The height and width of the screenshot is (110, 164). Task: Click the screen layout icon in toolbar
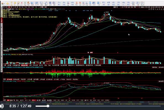coord(36,3)
